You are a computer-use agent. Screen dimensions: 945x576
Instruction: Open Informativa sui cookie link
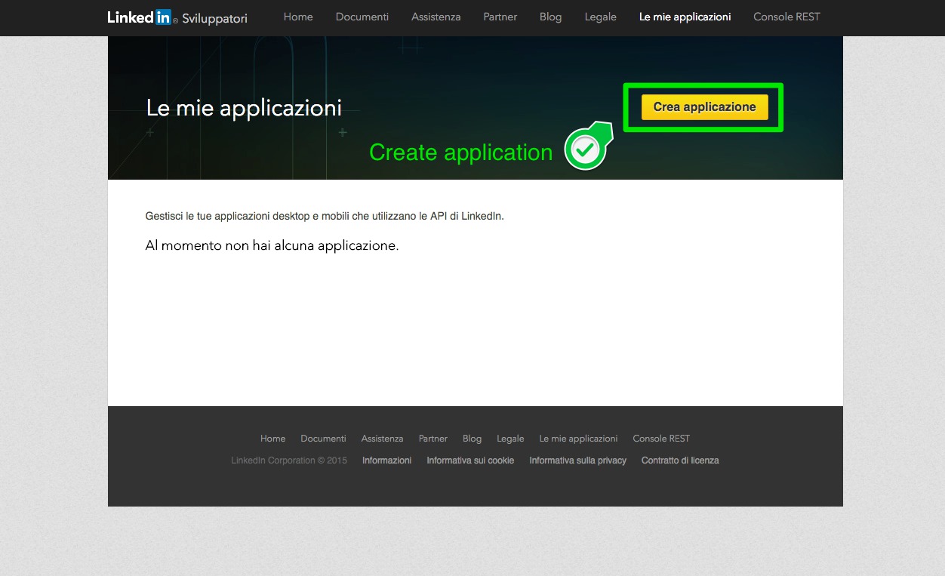pos(470,460)
